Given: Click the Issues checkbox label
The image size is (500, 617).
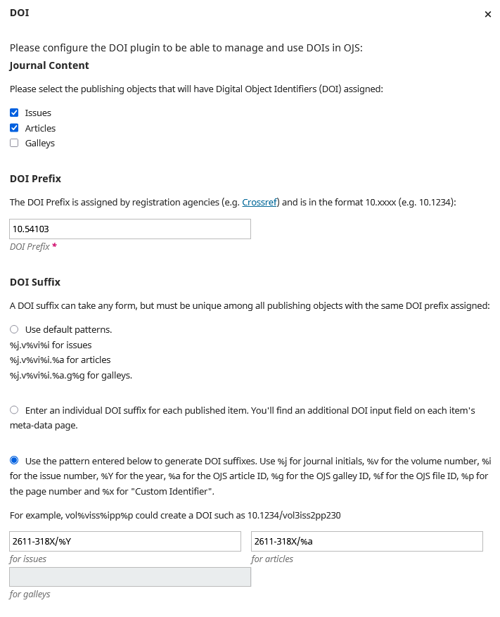Looking at the screenshot, I should point(38,113).
